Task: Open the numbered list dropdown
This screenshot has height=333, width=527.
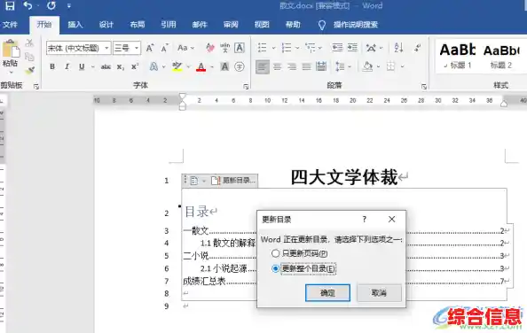Action: tap(297, 48)
